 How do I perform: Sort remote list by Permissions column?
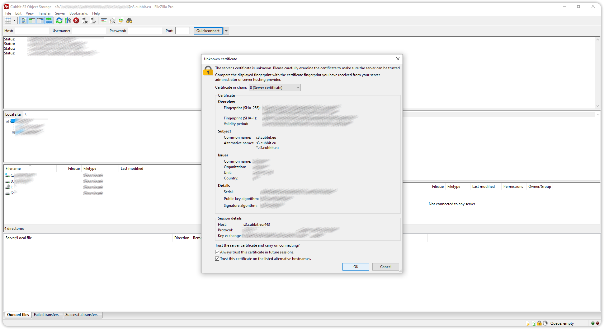tap(513, 187)
